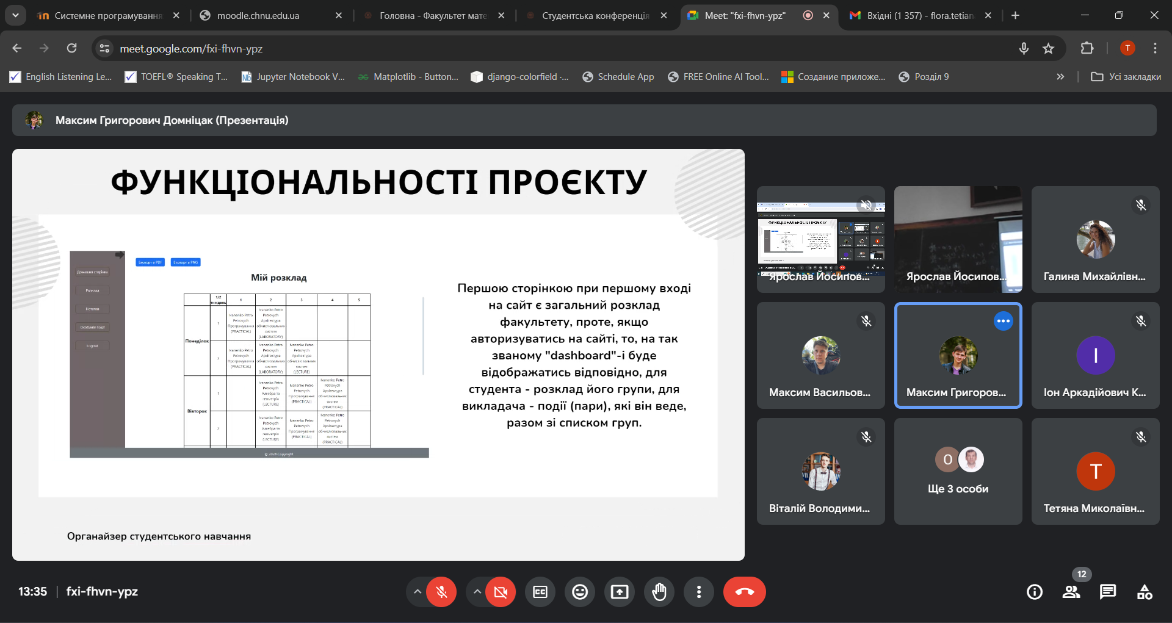Open the tab search dropdown
This screenshot has width=1172, height=623.
[x=15, y=16]
